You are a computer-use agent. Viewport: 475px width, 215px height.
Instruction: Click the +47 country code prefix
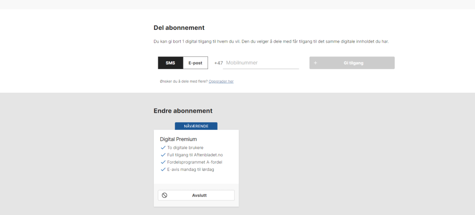tap(218, 63)
